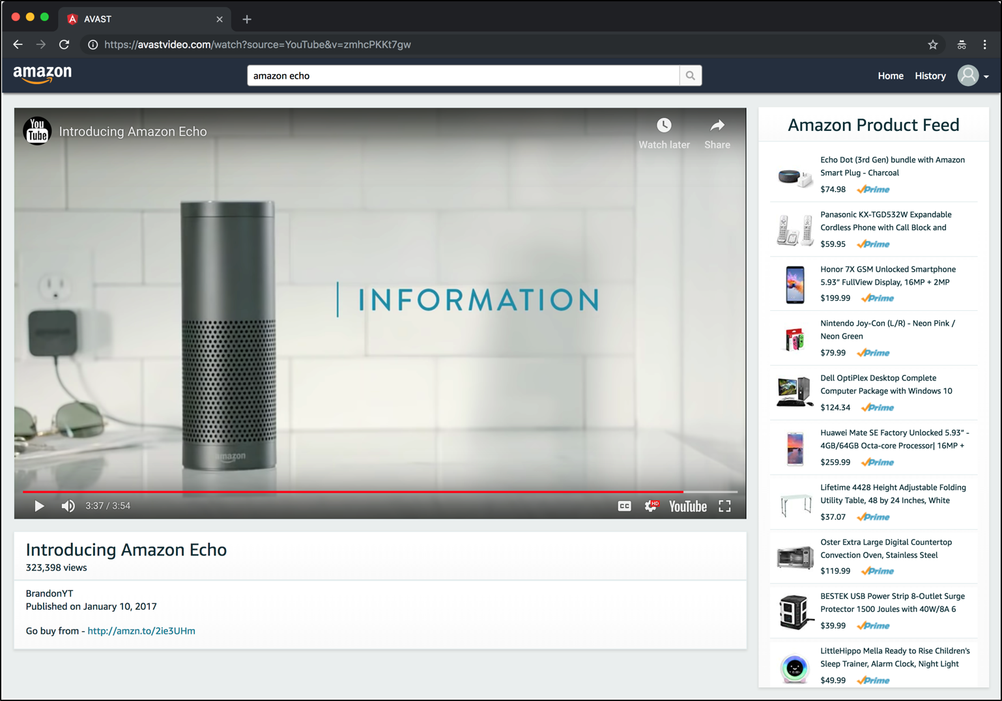Click the Oster oven thumbnail
The width and height of the screenshot is (1002, 701).
tap(795, 558)
